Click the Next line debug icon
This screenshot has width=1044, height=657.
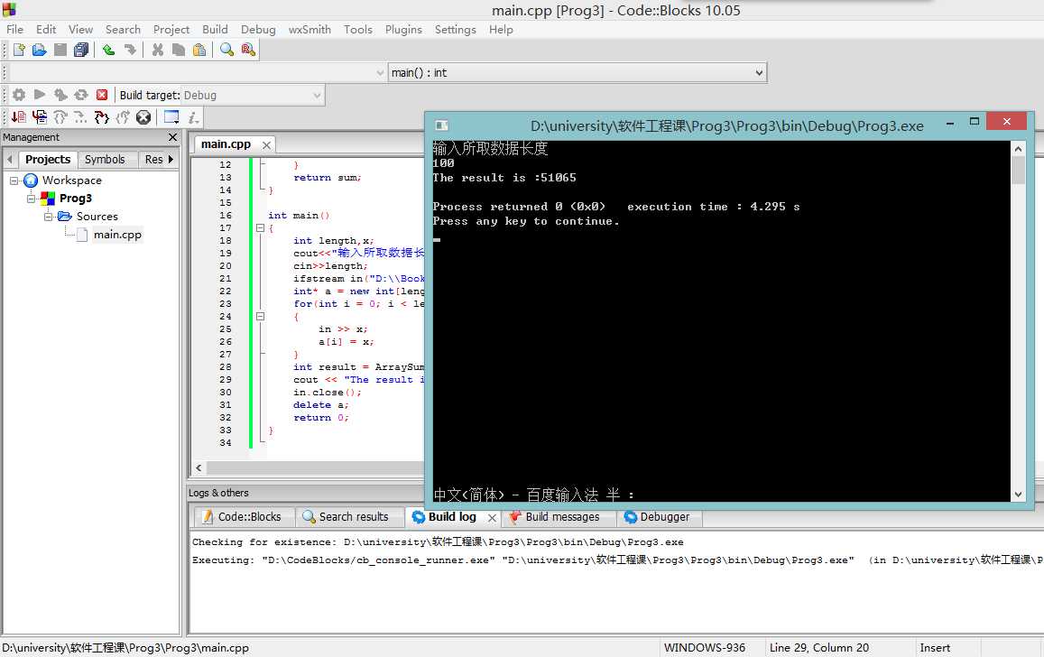coord(60,118)
